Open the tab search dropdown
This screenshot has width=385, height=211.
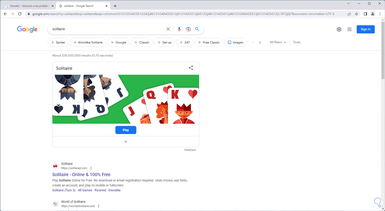pos(349,4)
